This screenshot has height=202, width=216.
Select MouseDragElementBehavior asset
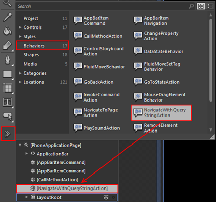click(160, 97)
